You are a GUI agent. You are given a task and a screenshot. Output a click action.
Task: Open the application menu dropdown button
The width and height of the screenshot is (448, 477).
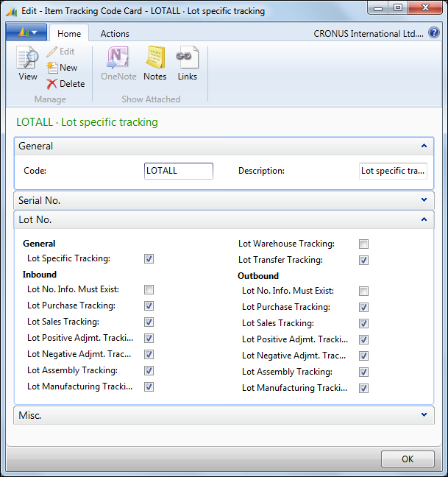pos(26,32)
